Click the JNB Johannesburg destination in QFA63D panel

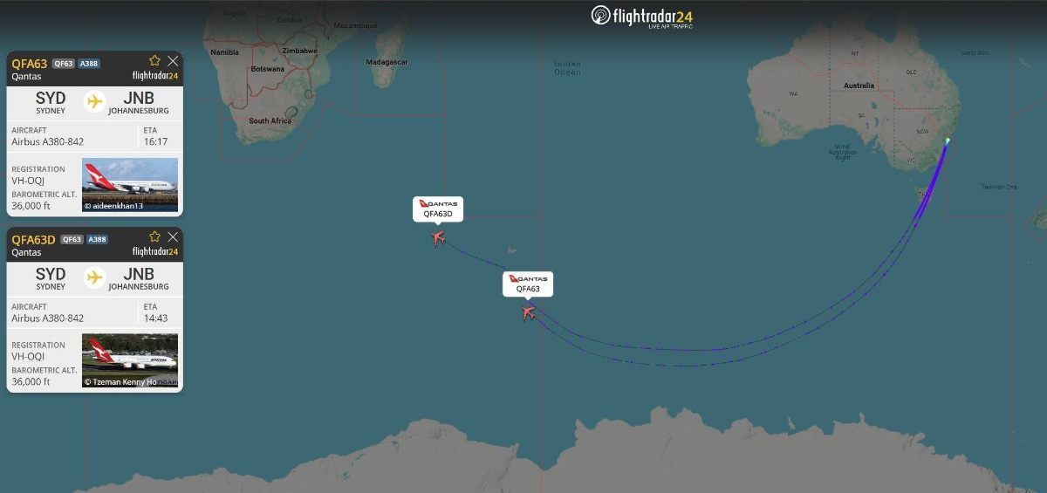coord(139,278)
